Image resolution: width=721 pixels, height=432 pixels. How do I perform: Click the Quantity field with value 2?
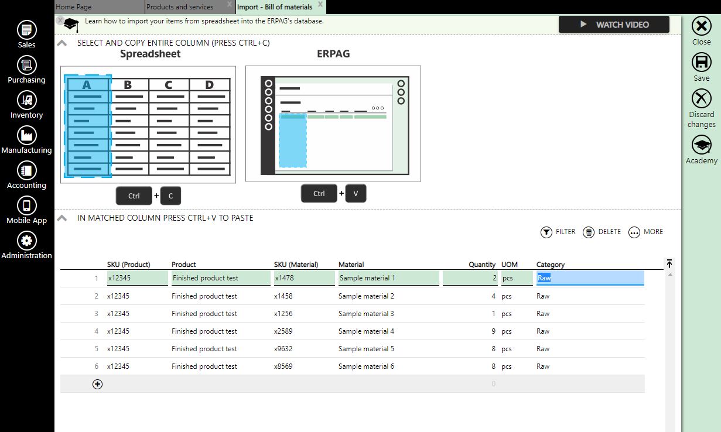coord(470,278)
